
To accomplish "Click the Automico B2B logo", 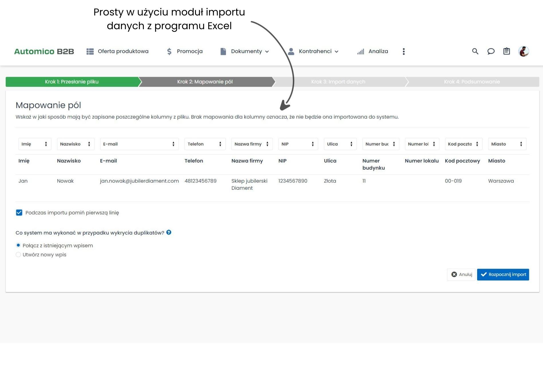I will tap(44, 52).
